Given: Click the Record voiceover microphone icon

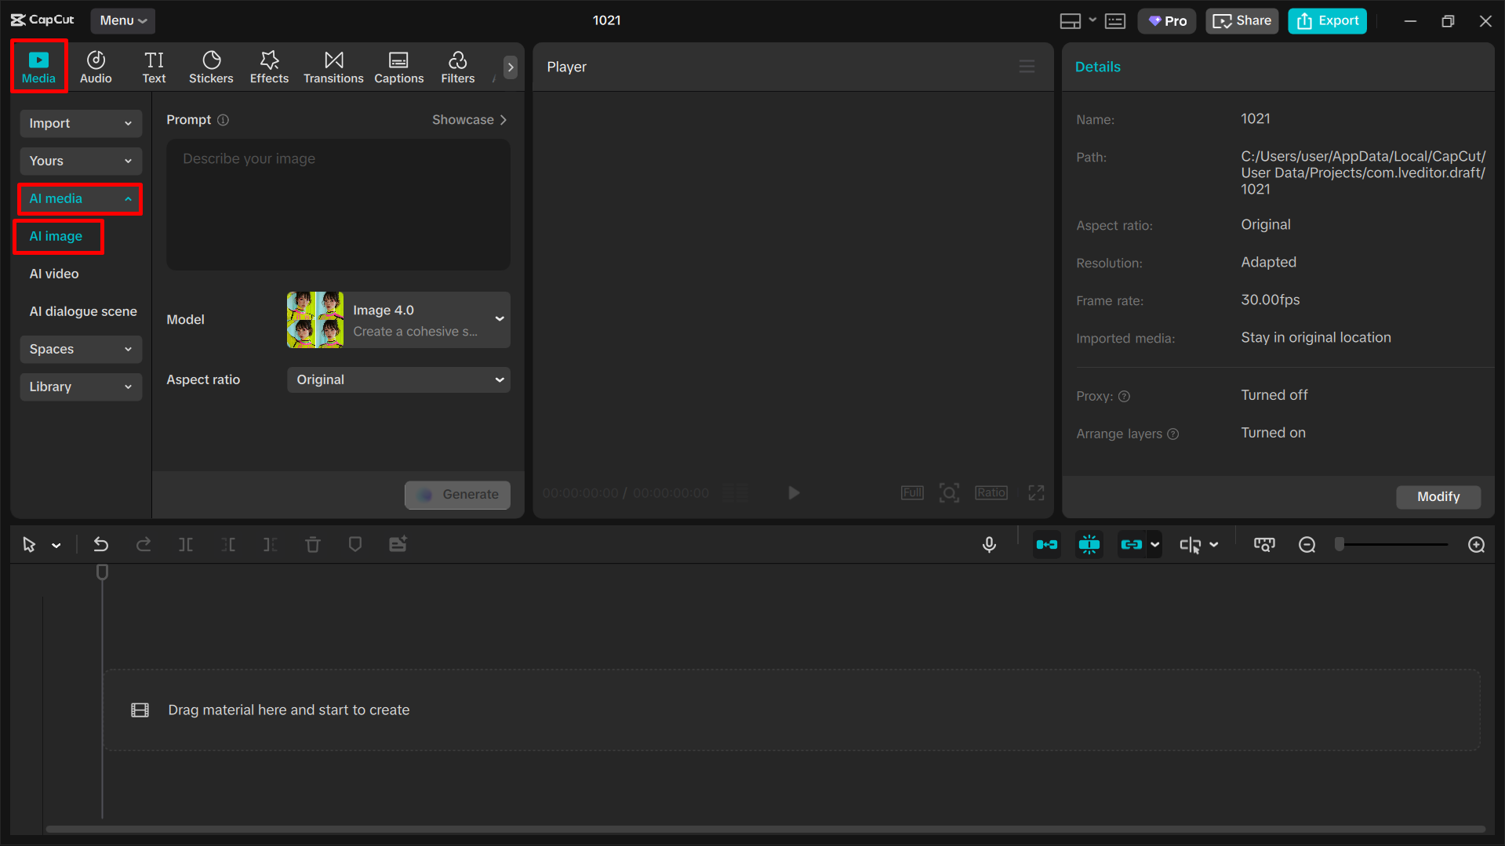Looking at the screenshot, I should point(989,543).
